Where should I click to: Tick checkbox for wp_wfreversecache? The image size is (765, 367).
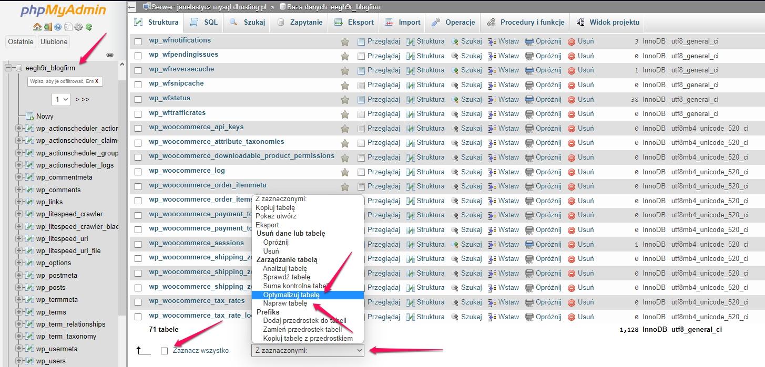pyautogui.click(x=138, y=70)
